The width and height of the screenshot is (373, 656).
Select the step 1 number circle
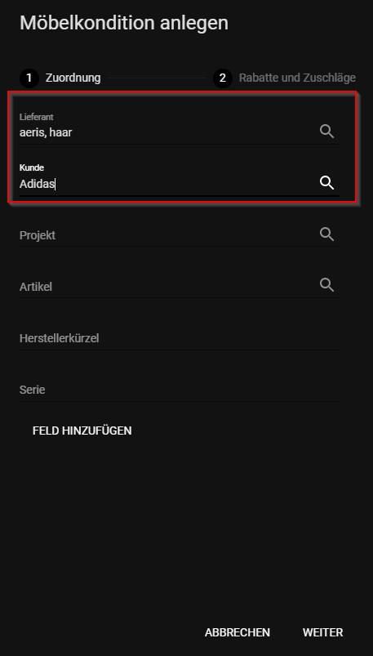tap(29, 78)
